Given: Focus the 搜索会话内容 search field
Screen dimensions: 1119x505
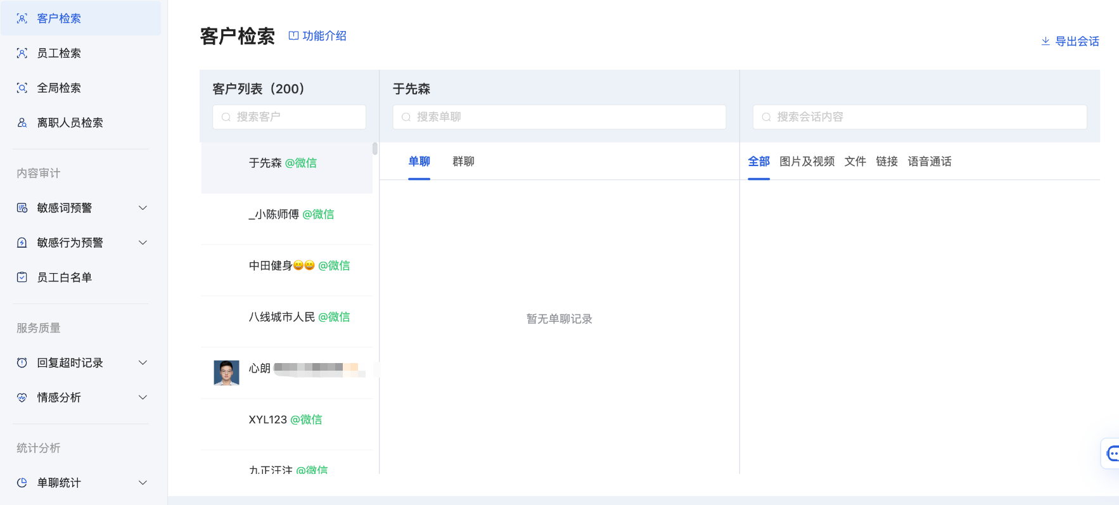Looking at the screenshot, I should click(920, 117).
